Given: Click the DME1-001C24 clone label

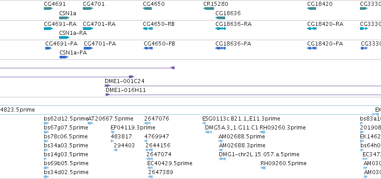Looking at the screenshot, I should (124, 81).
